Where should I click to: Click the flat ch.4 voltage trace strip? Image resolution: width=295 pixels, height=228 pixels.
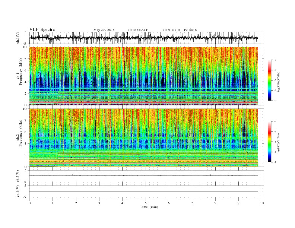(x=146, y=191)
